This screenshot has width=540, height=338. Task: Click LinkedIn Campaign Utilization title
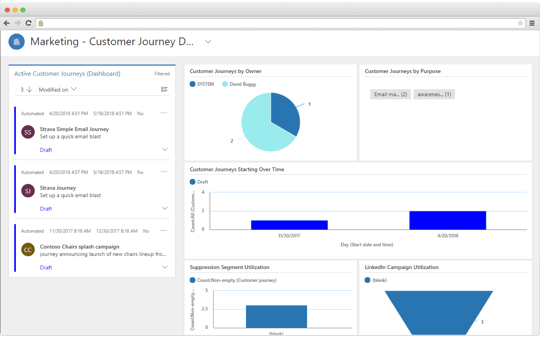[402, 267]
